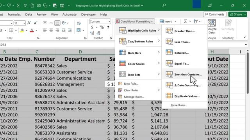
Task: Apply Accounting Number Format dollar icon
Action: (x=92, y=27)
